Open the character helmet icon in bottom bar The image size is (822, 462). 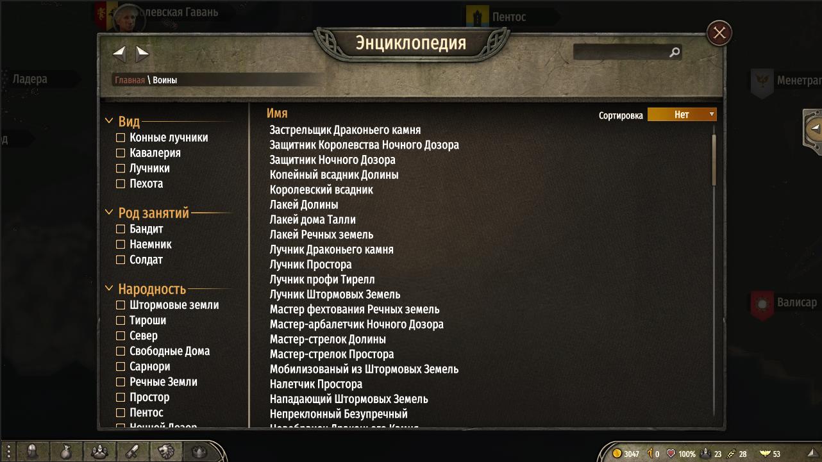pyautogui.click(x=31, y=452)
